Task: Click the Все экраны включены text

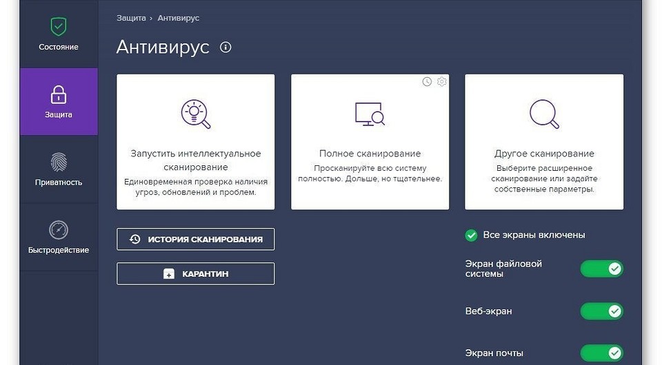Action: pos(534,235)
